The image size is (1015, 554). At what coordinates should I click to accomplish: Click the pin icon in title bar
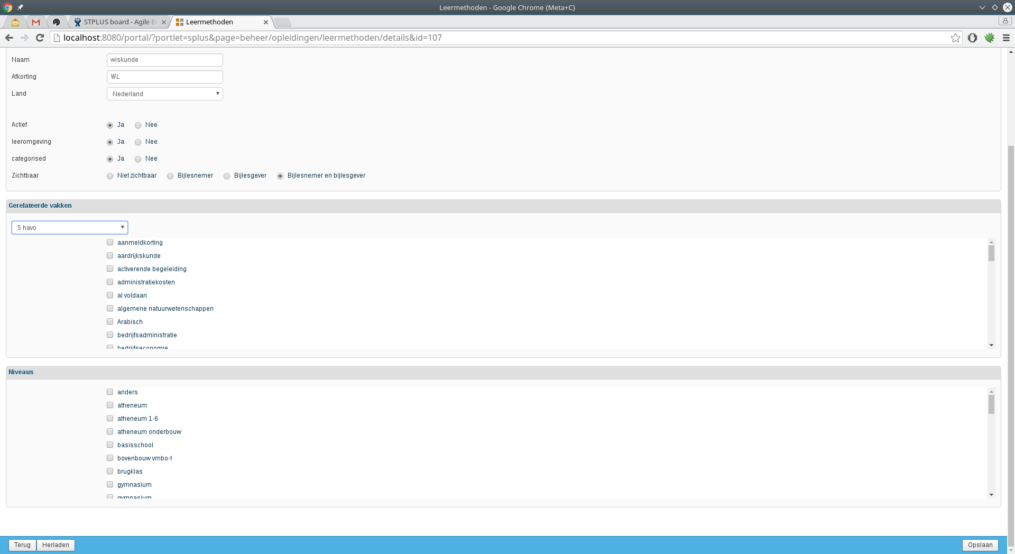click(x=20, y=7)
